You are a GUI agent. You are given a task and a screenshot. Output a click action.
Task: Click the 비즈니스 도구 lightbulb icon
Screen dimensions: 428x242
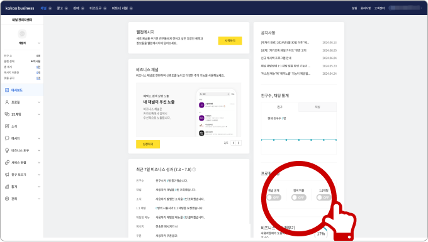pyautogui.click(x=7, y=150)
